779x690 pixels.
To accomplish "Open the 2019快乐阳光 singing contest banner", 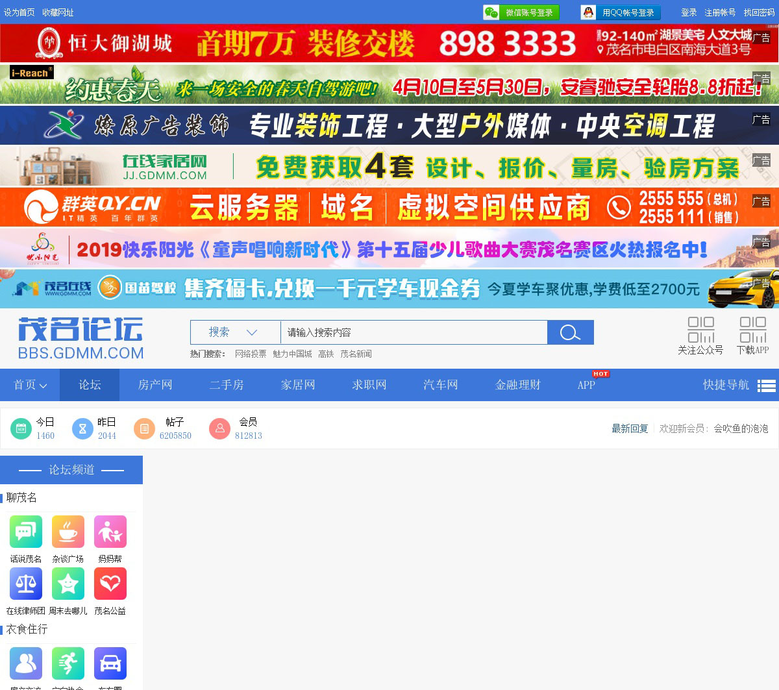I will point(389,248).
